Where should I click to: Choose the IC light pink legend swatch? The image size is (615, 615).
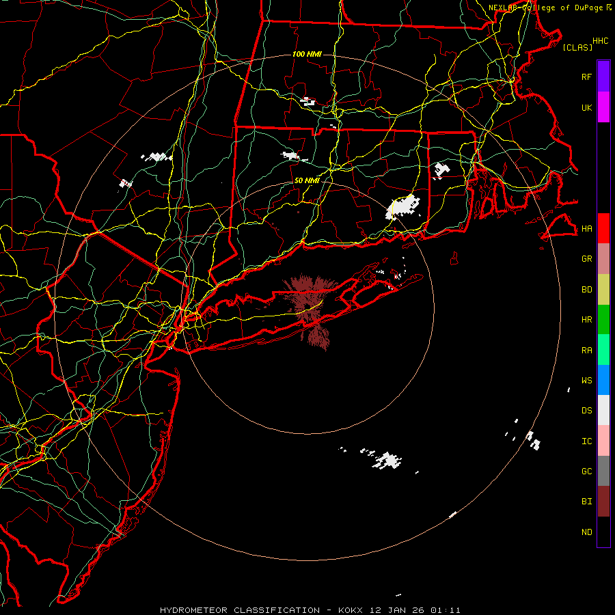[x=603, y=441]
